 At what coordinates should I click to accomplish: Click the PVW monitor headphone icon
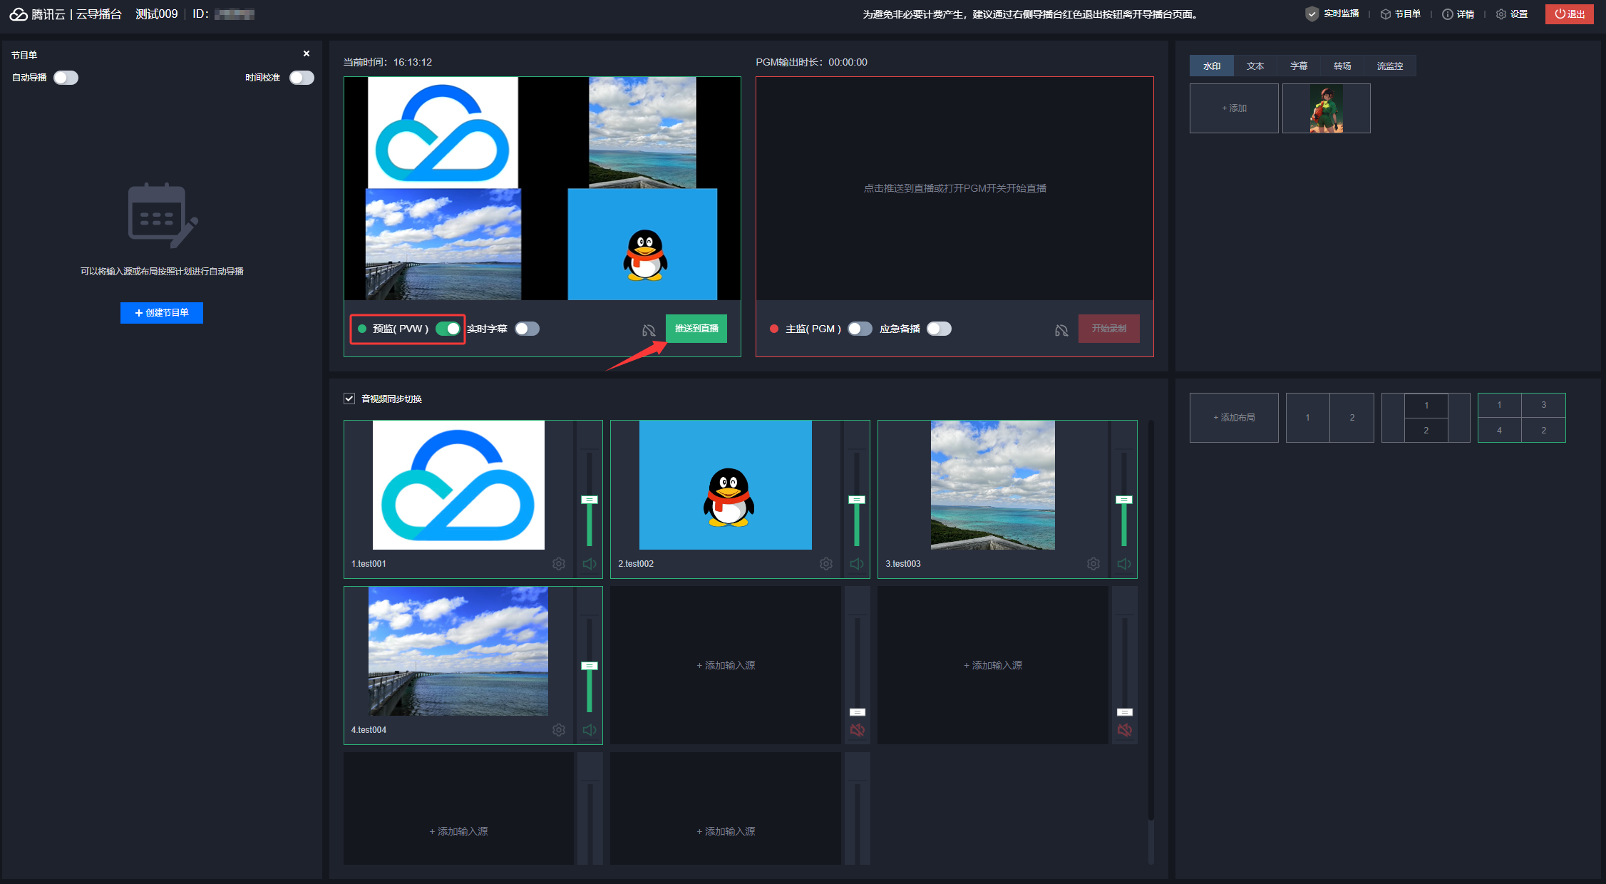coord(649,330)
